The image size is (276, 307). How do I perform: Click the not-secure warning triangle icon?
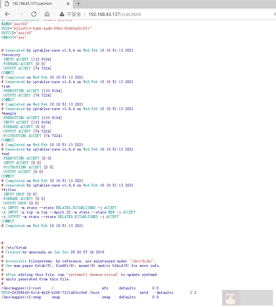tap(62, 14)
